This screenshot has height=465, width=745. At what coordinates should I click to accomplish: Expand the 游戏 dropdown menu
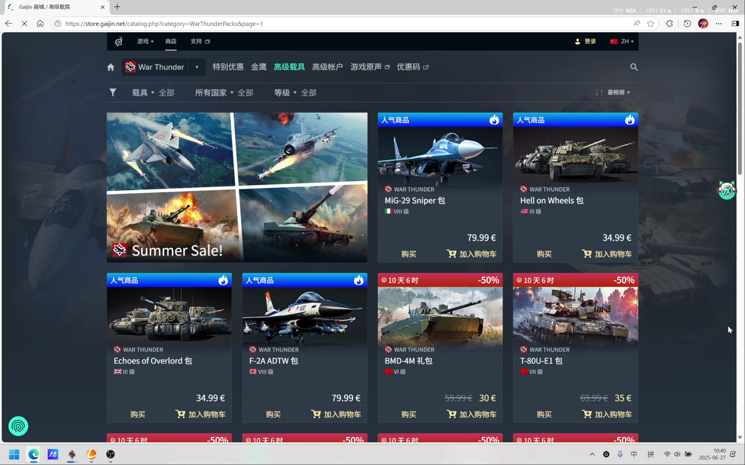146,41
